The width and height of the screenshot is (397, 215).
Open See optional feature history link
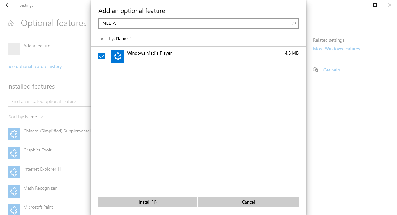pos(35,67)
